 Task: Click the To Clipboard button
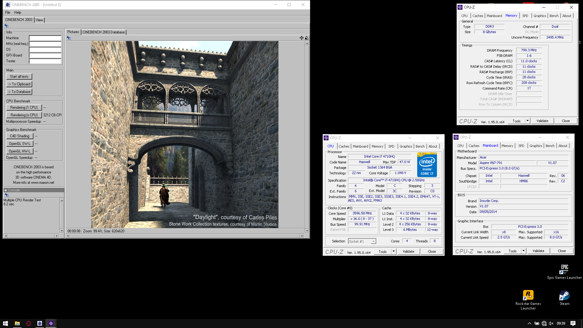(x=19, y=84)
